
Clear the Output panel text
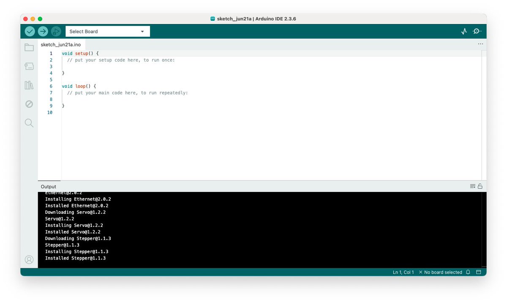pos(473,186)
